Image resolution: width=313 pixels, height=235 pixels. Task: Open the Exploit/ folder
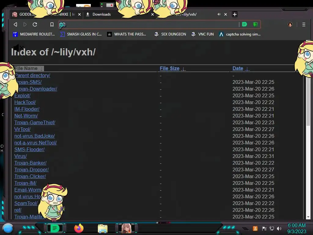coord(22,95)
